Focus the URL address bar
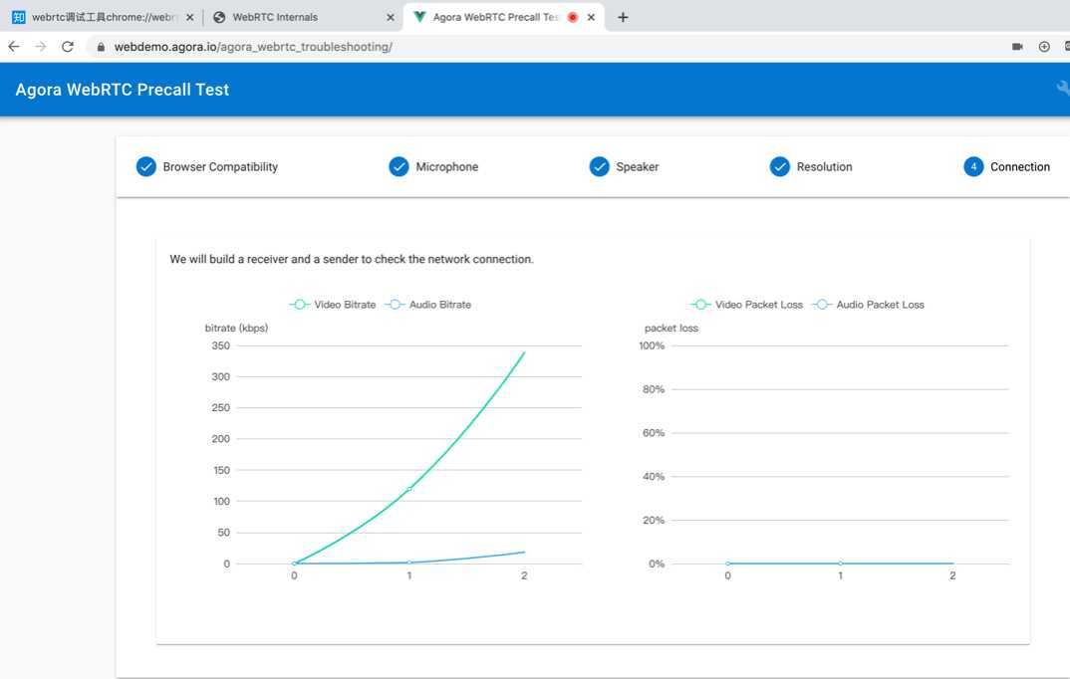 546,47
